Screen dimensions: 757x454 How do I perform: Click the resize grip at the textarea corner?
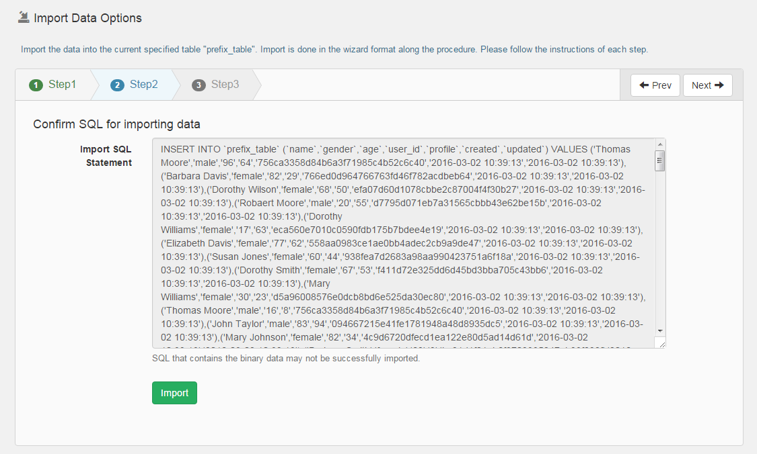663,344
